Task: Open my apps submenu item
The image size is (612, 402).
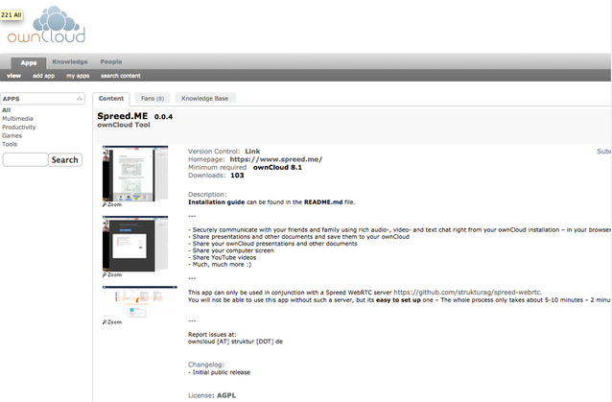Action: coord(78,76)
